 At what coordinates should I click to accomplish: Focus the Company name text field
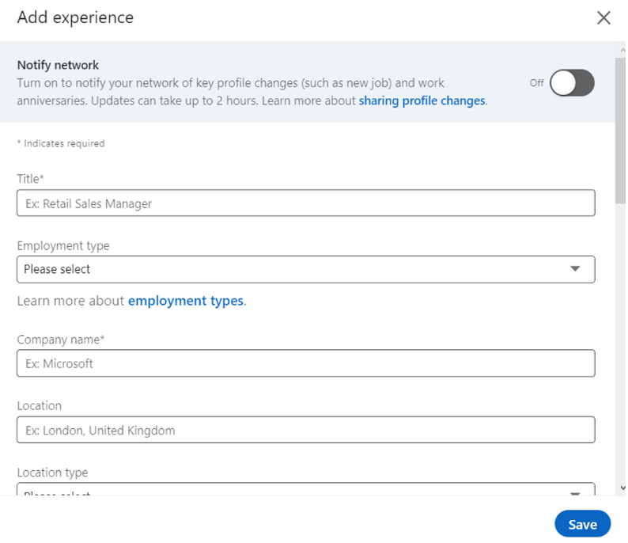pyautogui.click(x=305, y=363)
